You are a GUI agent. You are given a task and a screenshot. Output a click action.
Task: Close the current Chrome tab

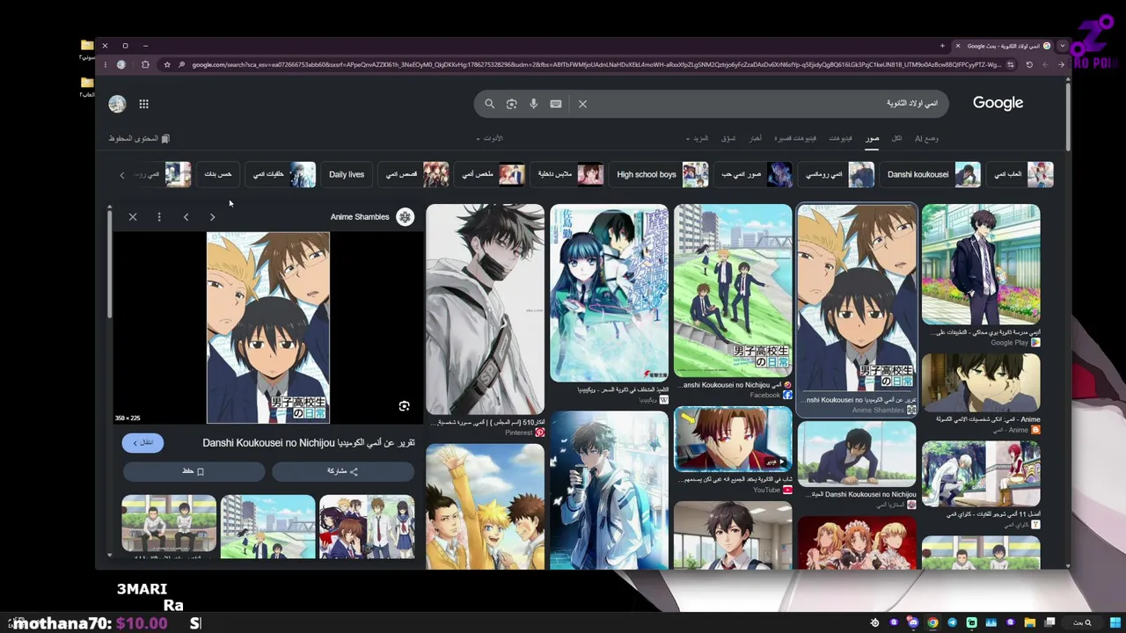click(x=956, y=46)
